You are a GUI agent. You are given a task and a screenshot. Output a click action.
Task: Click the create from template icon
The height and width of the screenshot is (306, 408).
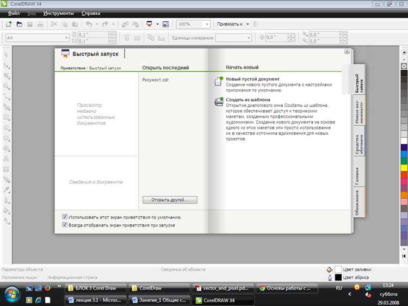point(219,102)
